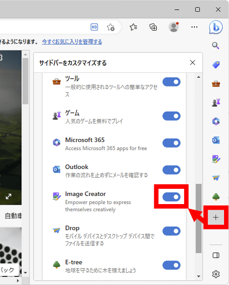Image resolution: width=229 pixels, height=285 pixels.
Task: Click the plus button to customize sidebar
Action: 216,217
